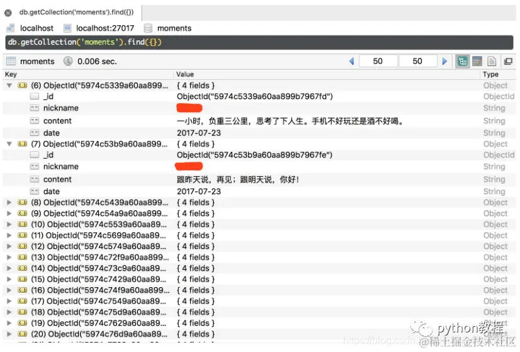520x352 pixels.
Task: Click object icon of document (9)
Action: (x=23, y=213)
